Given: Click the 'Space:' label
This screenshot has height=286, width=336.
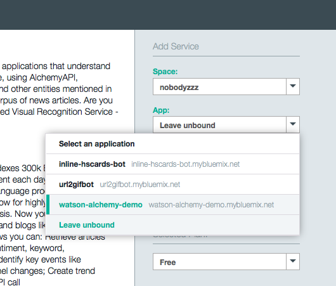Looking at the screenshot, I should [x=165, y=72].
